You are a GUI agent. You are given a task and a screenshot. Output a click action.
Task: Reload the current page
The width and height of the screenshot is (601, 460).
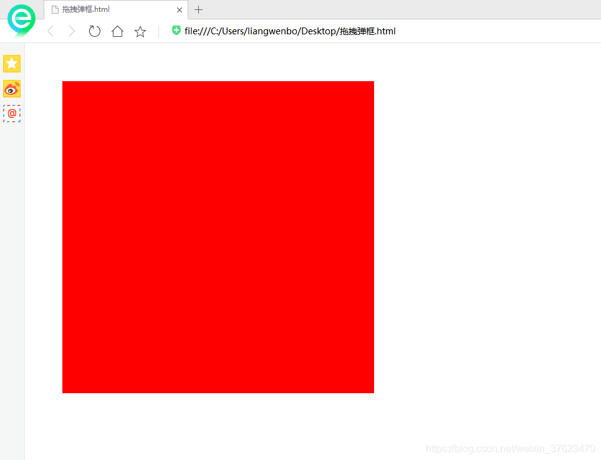pos(94,31)
